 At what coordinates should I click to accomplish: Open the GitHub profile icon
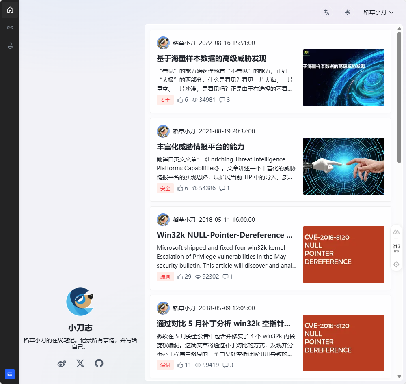coord(99,363)
